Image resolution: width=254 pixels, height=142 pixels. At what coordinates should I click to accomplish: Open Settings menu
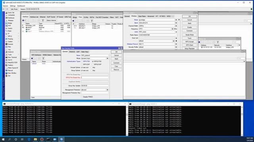tap(13, 6)
